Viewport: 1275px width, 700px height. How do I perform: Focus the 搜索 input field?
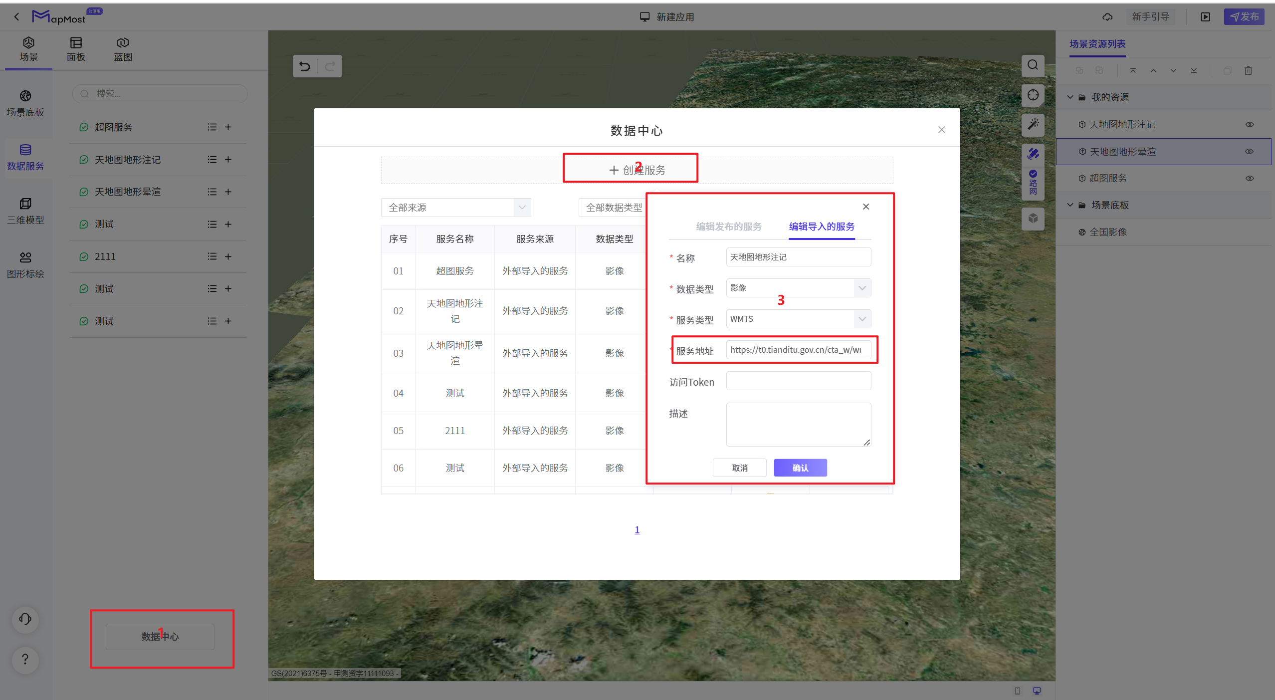160,94
